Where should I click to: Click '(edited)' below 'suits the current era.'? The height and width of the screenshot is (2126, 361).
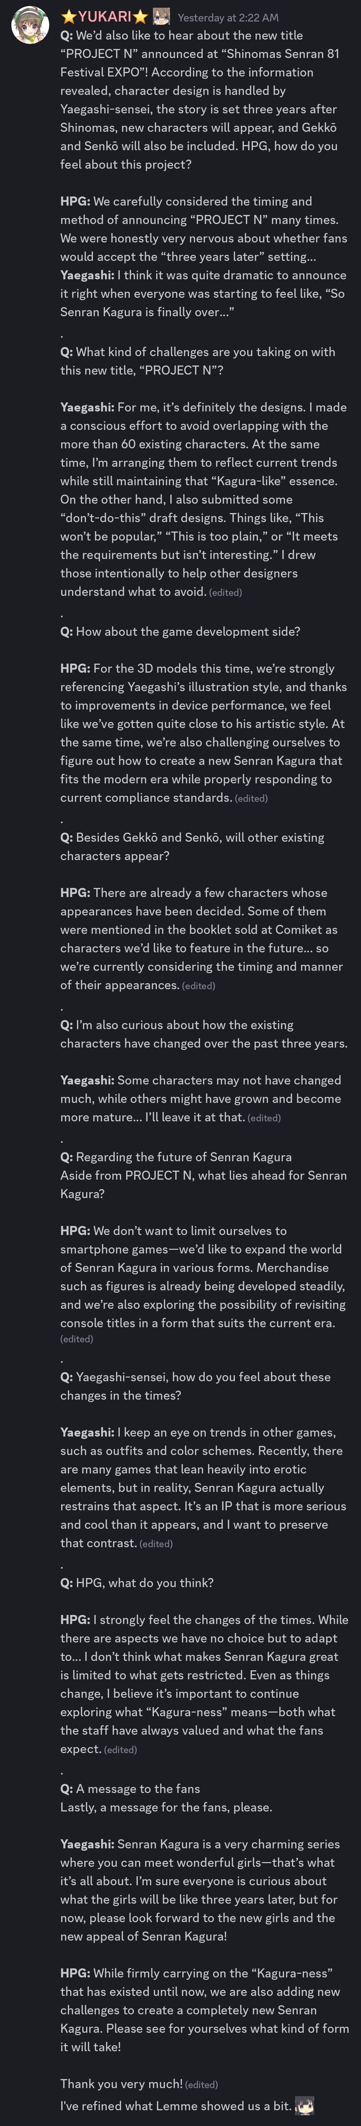77,1339
